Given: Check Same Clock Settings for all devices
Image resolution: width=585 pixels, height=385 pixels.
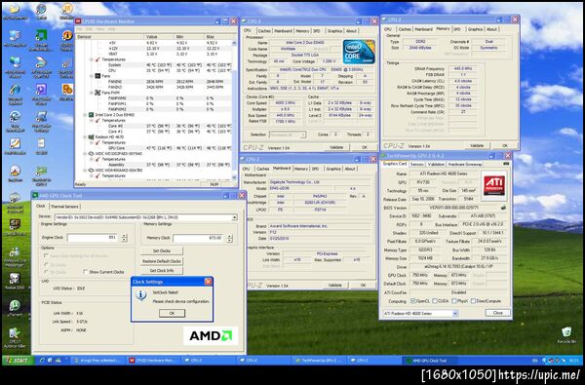Looking at the screenshot, I should 46,256.
